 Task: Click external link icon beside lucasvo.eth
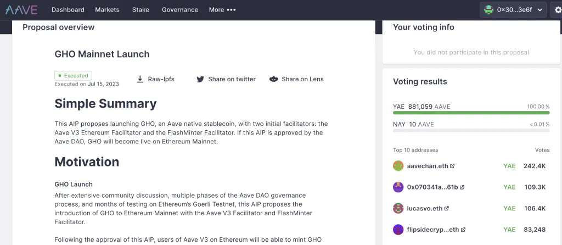447,208
